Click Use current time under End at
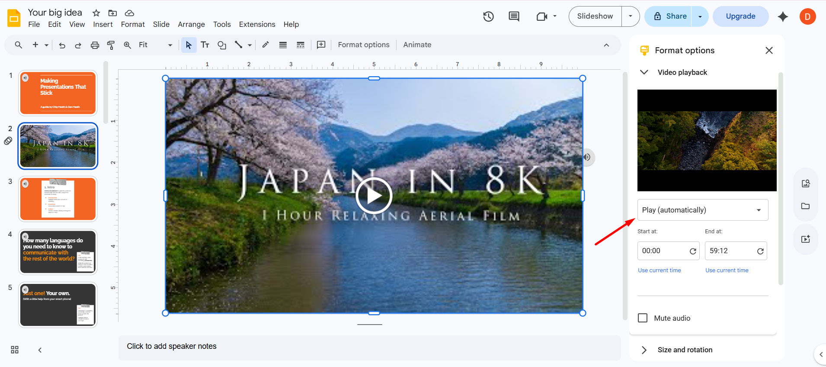This screenshot has width=826, height=367. click(x=727, y=270)
